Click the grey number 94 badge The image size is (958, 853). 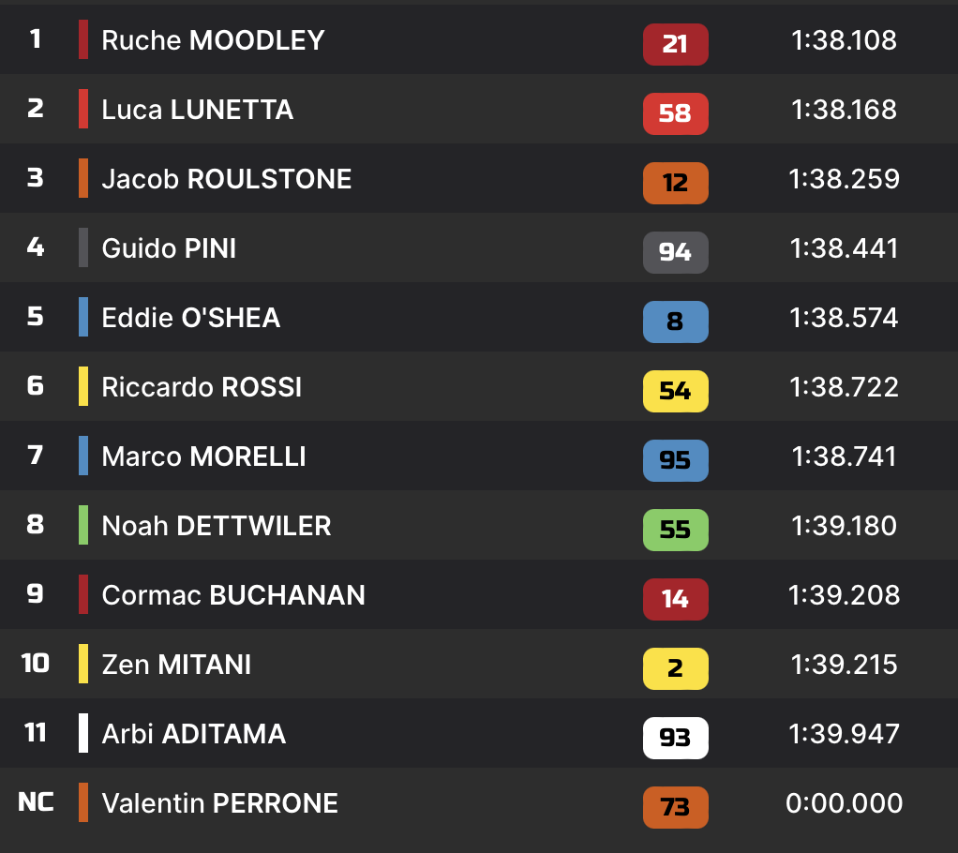click(x=675, y=252)
